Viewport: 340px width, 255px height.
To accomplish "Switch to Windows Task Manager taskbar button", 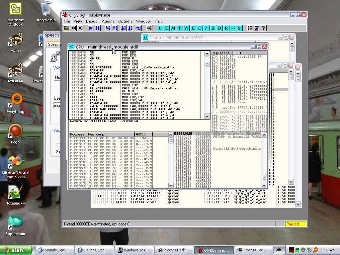I will point(134,250).
